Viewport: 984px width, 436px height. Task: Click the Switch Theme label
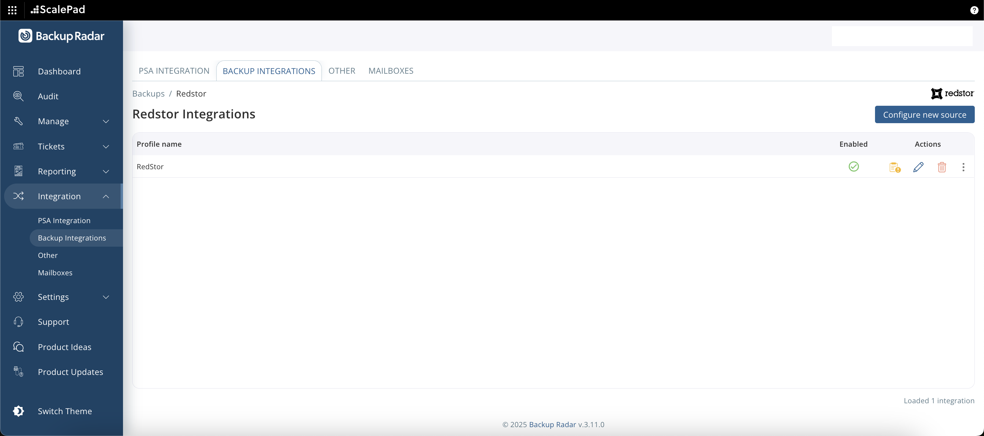click(x=65, y=411)
